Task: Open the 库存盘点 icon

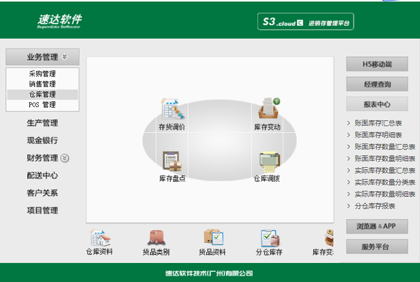Action: (172, 161)
